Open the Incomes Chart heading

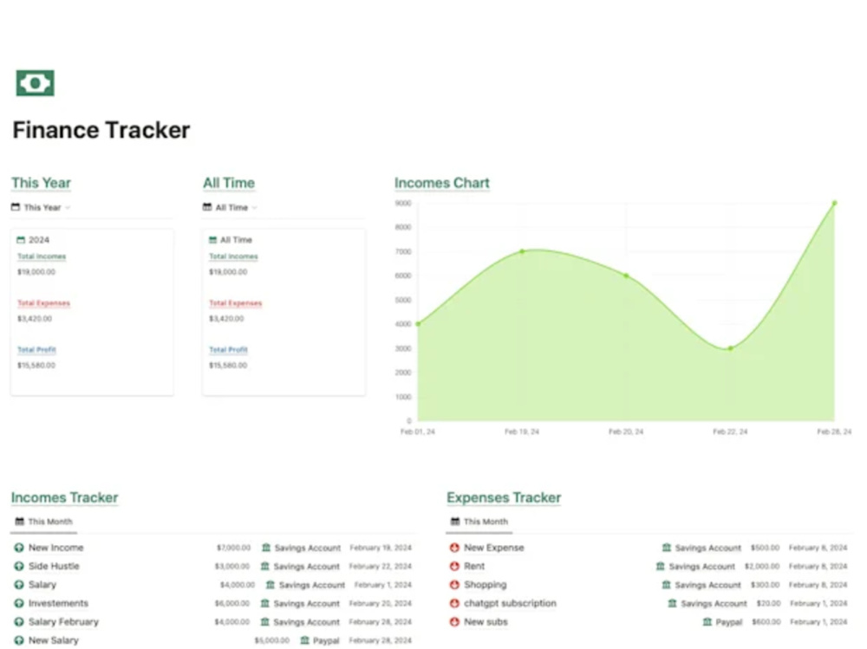click(x=442, y=183)
